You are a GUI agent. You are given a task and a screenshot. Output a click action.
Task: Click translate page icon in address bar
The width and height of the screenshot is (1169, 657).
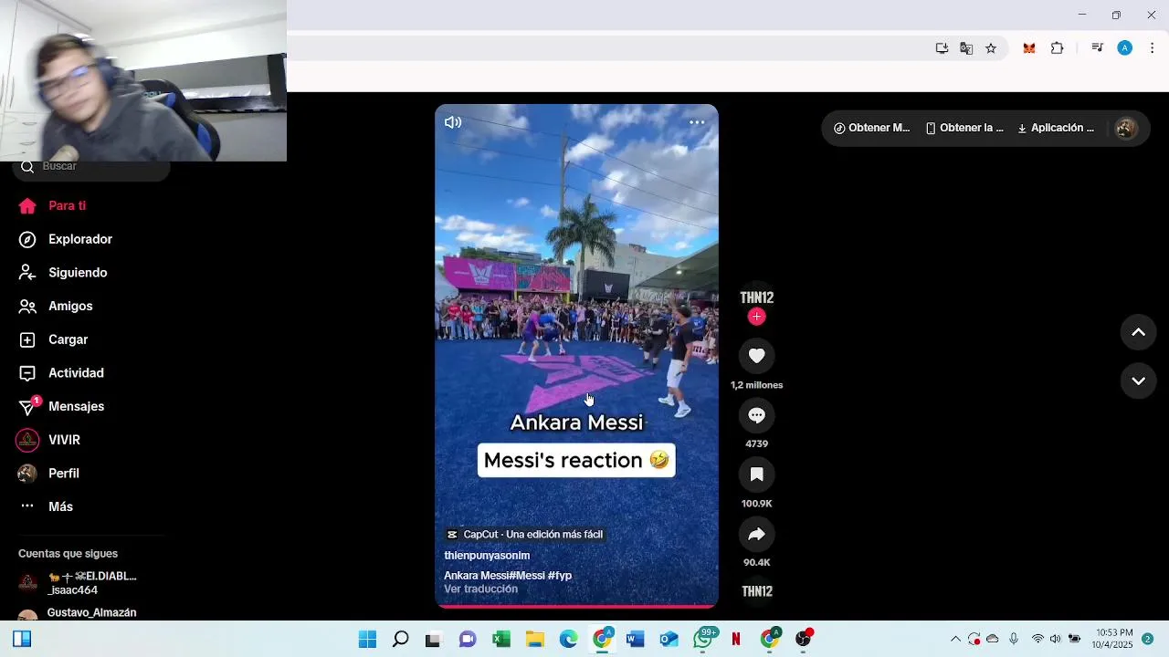tap(966, 48)
